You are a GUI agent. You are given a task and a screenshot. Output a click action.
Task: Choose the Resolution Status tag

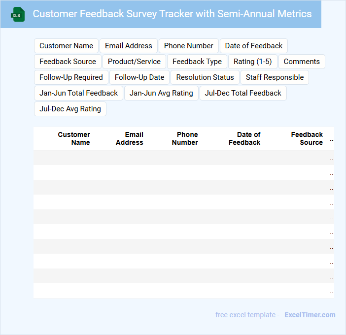click(205, 77)
